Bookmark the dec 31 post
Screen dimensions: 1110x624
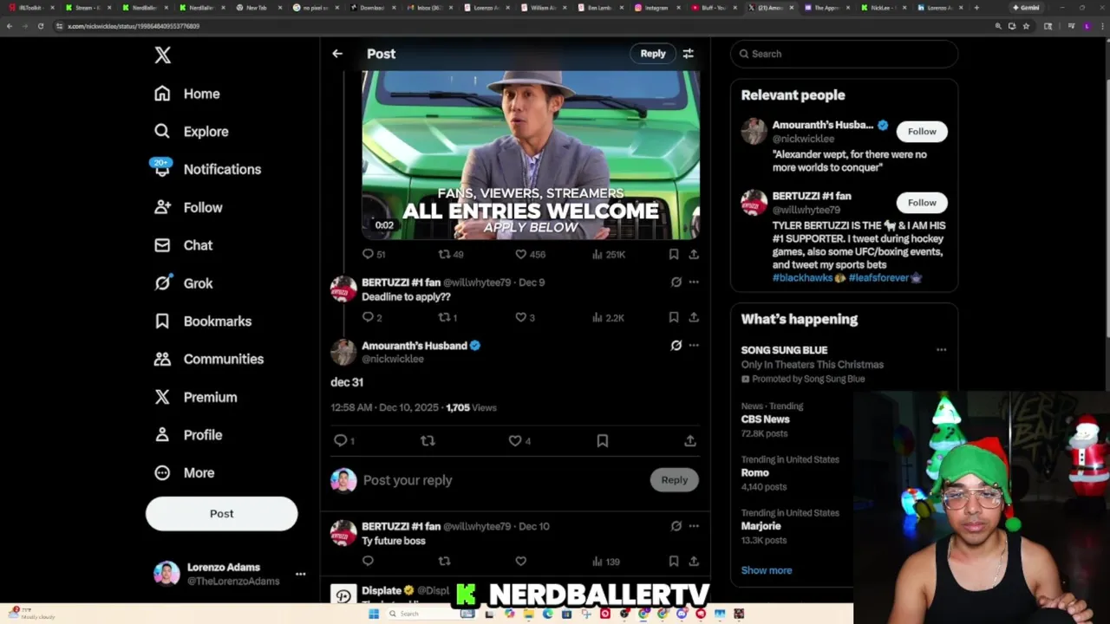coord(603,440)
